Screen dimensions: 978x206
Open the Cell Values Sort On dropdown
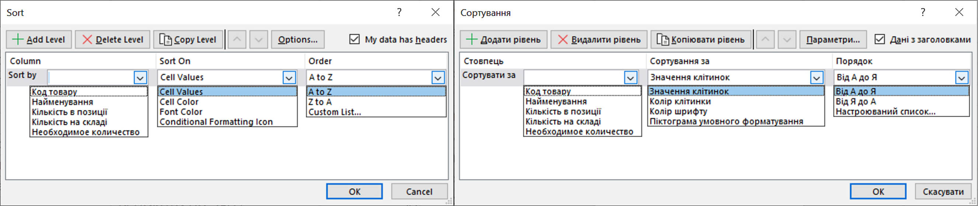tap(289, 78)
